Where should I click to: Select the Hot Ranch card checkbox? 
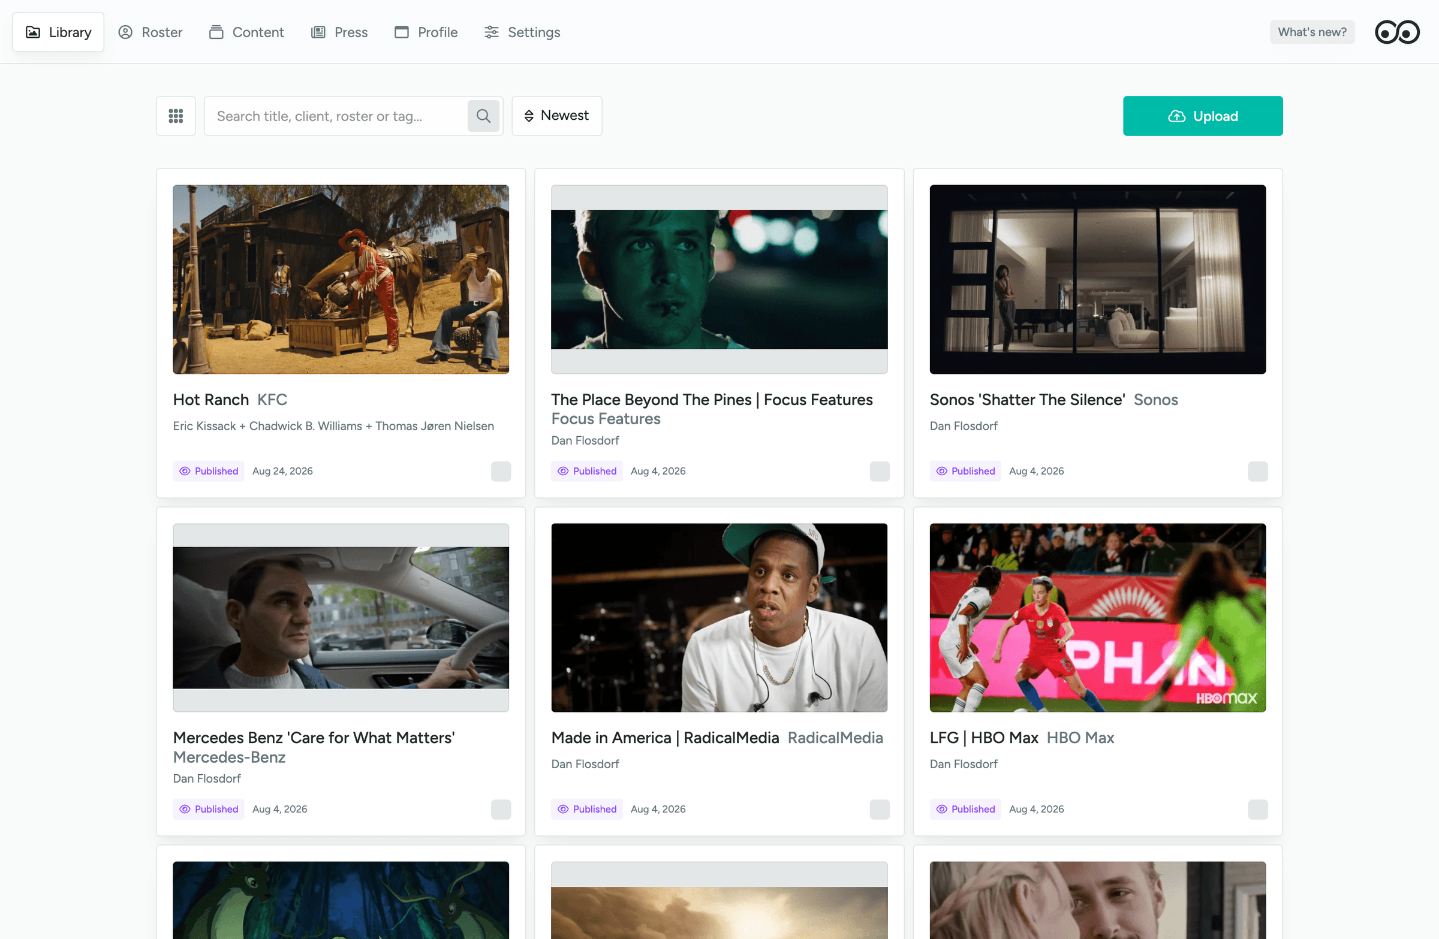tap(501, 471)
